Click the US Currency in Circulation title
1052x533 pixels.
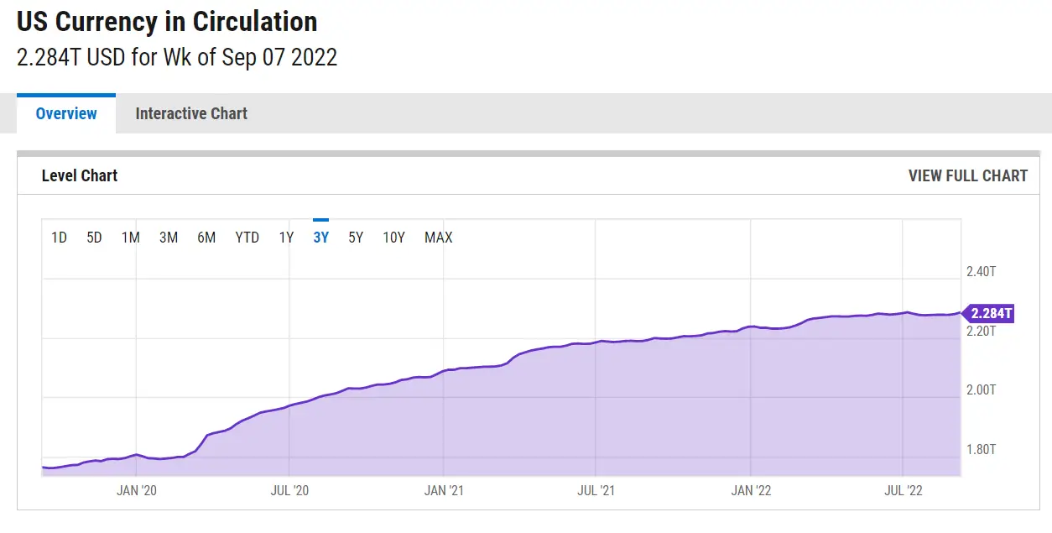[167, 21]
